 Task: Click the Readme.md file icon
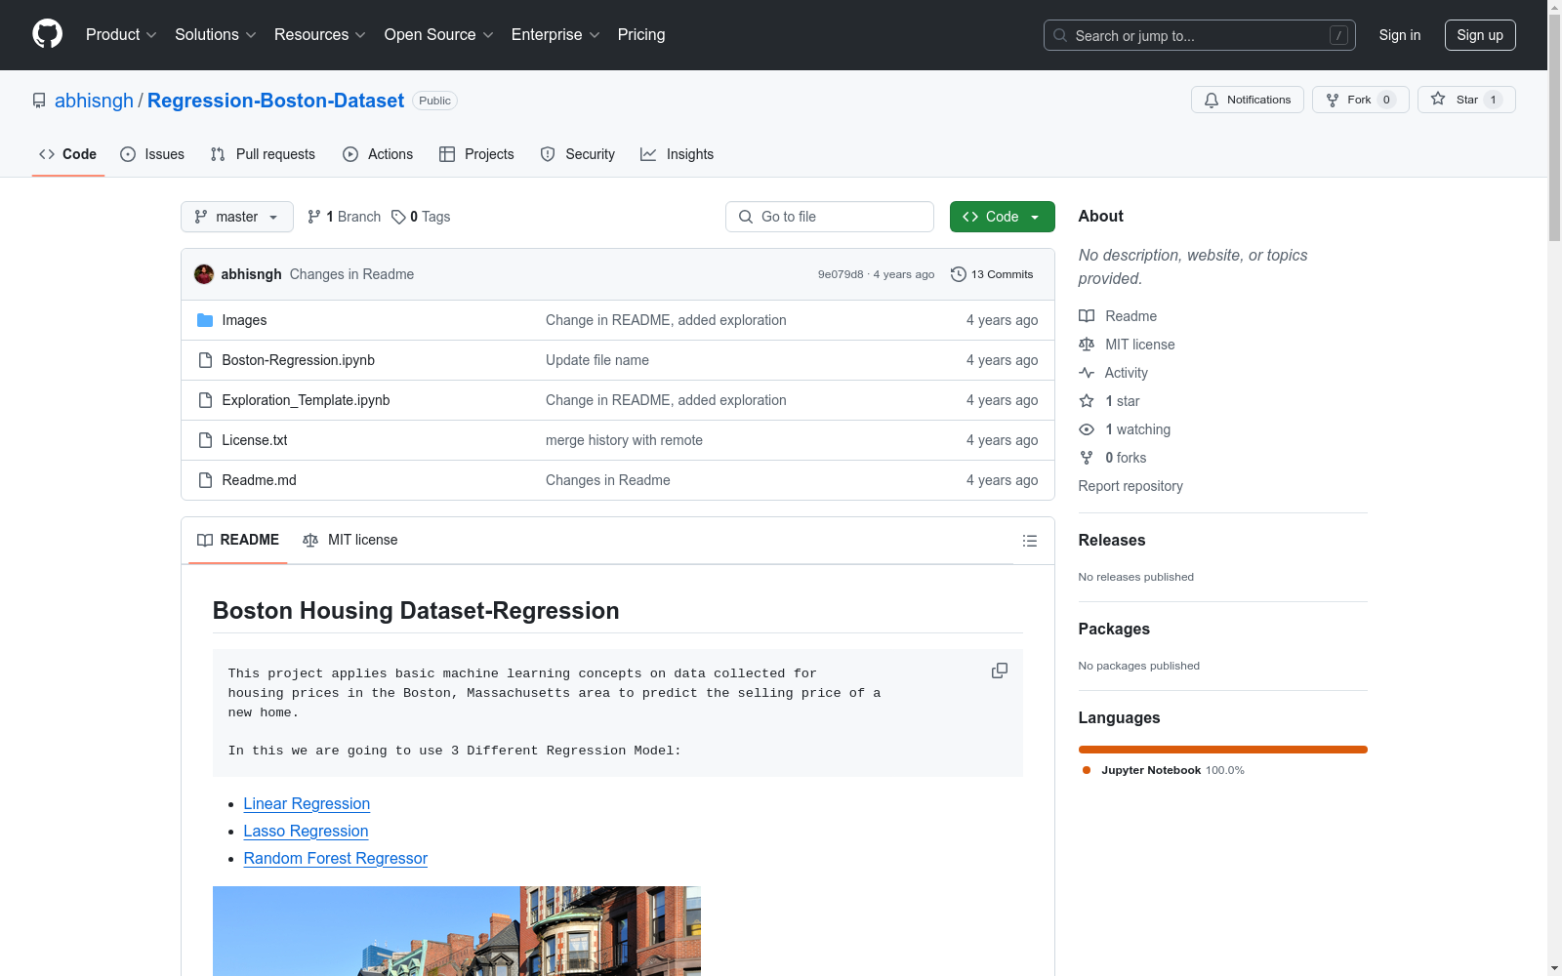[205, 480]
